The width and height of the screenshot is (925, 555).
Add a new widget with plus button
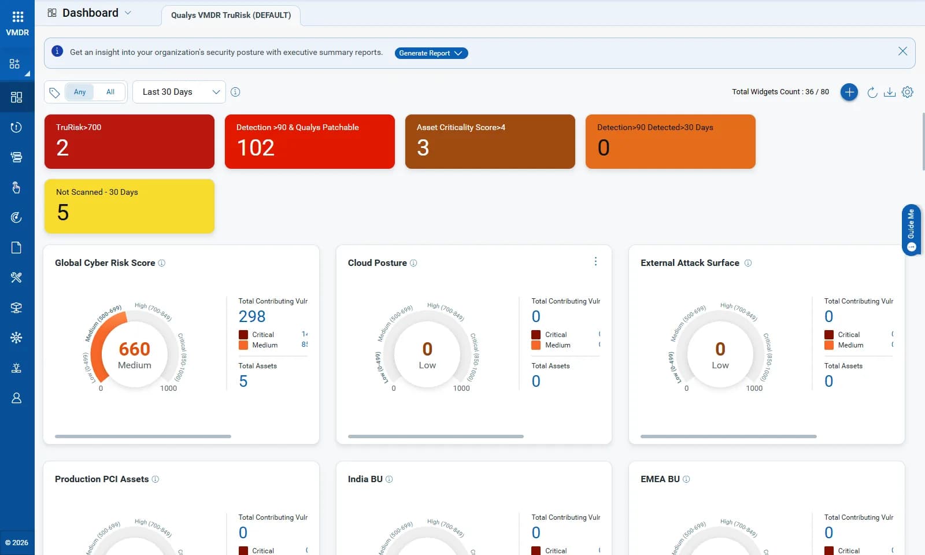(849, 92)
